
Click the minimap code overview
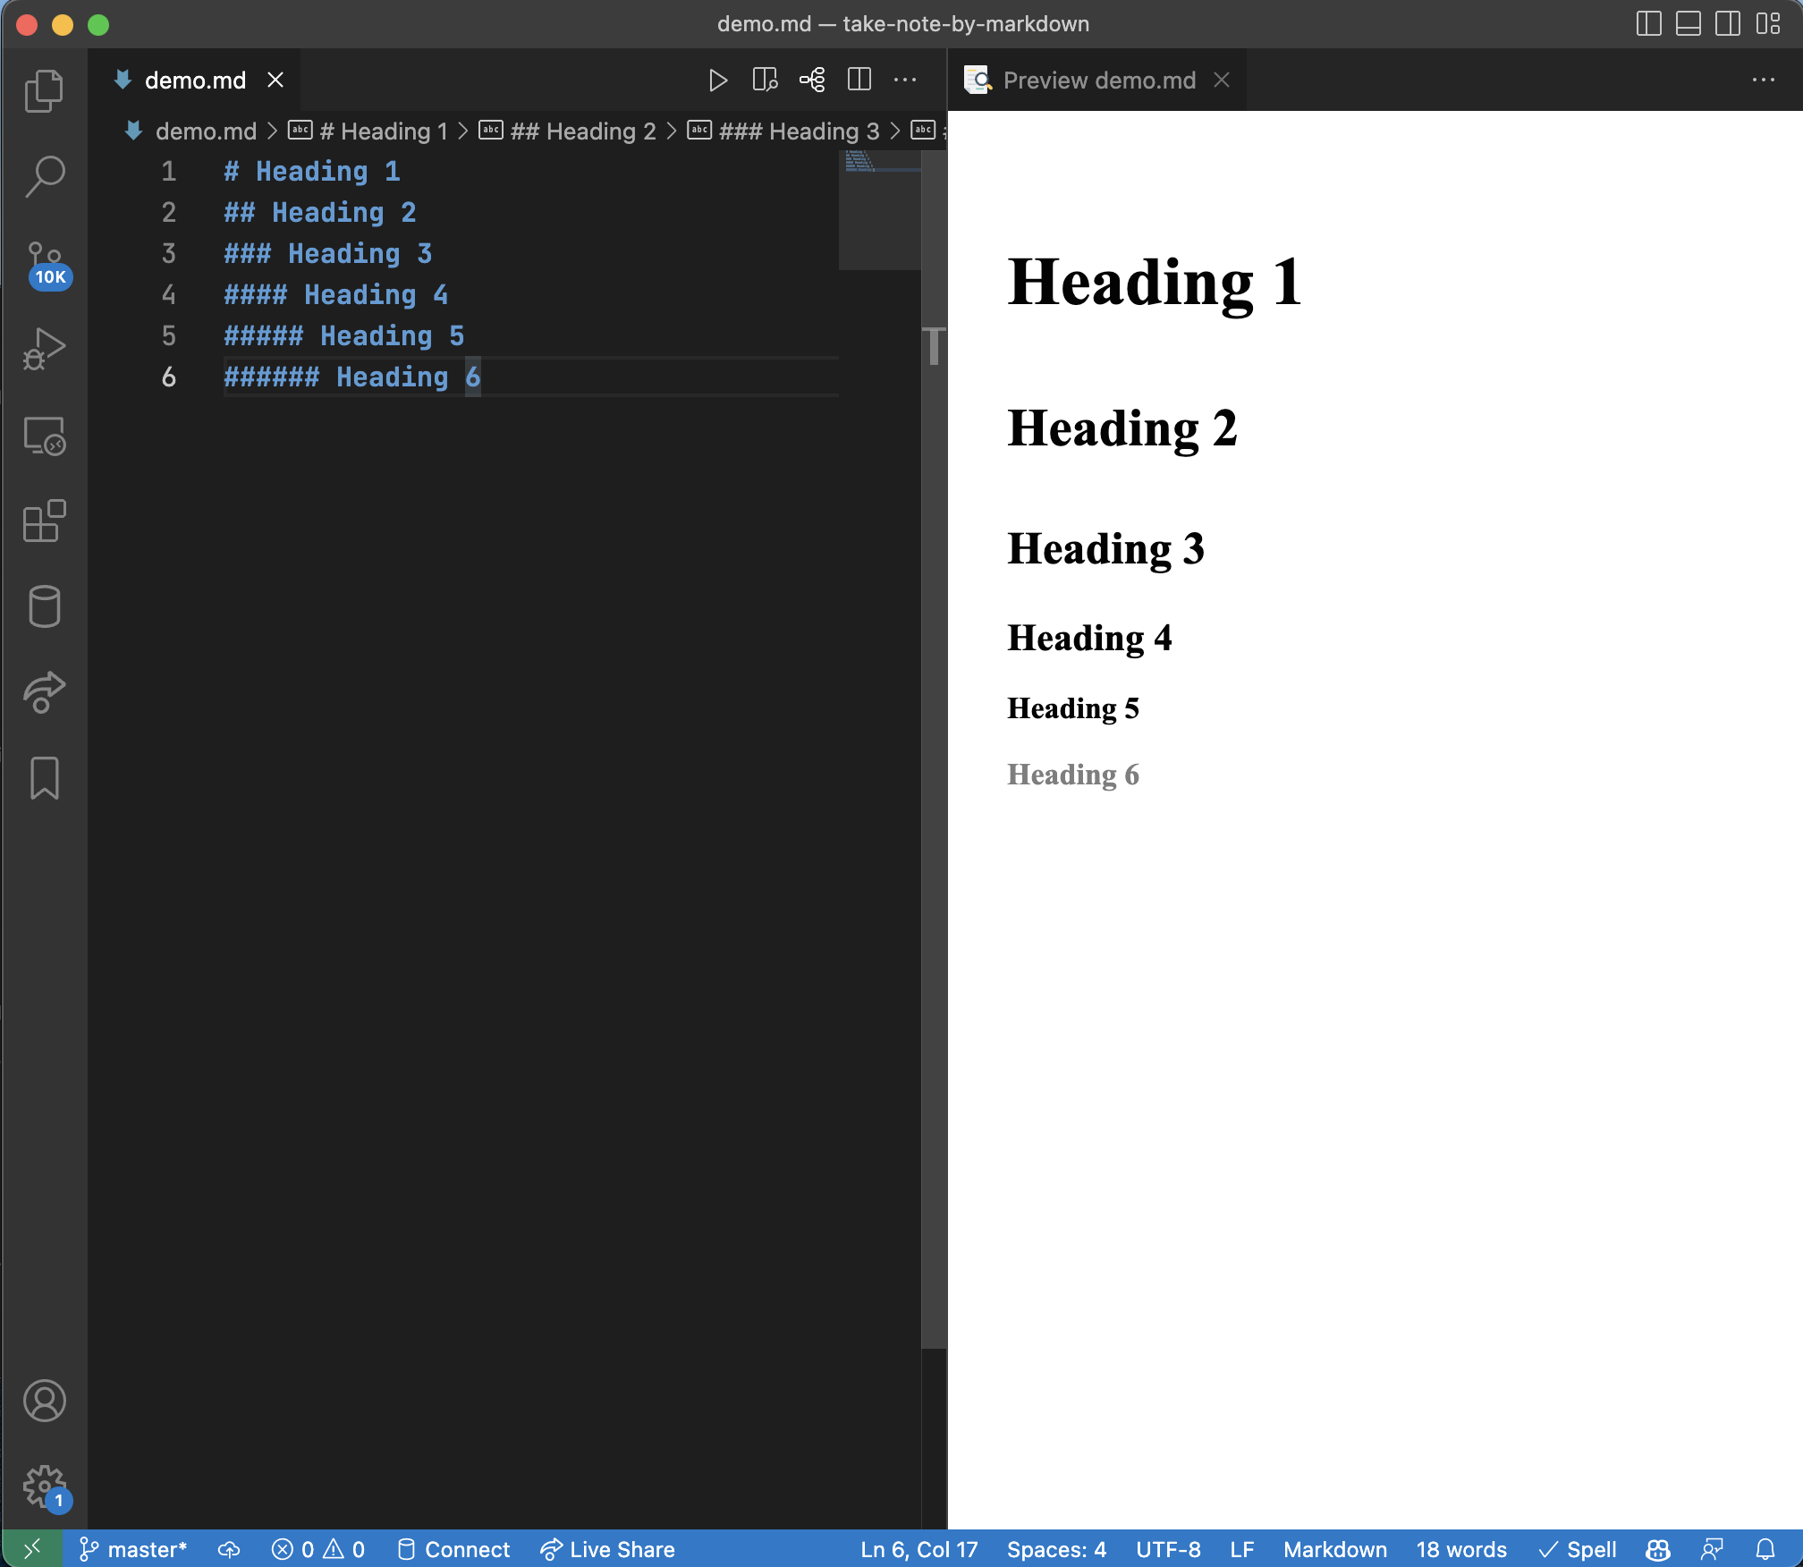(880, 209)
